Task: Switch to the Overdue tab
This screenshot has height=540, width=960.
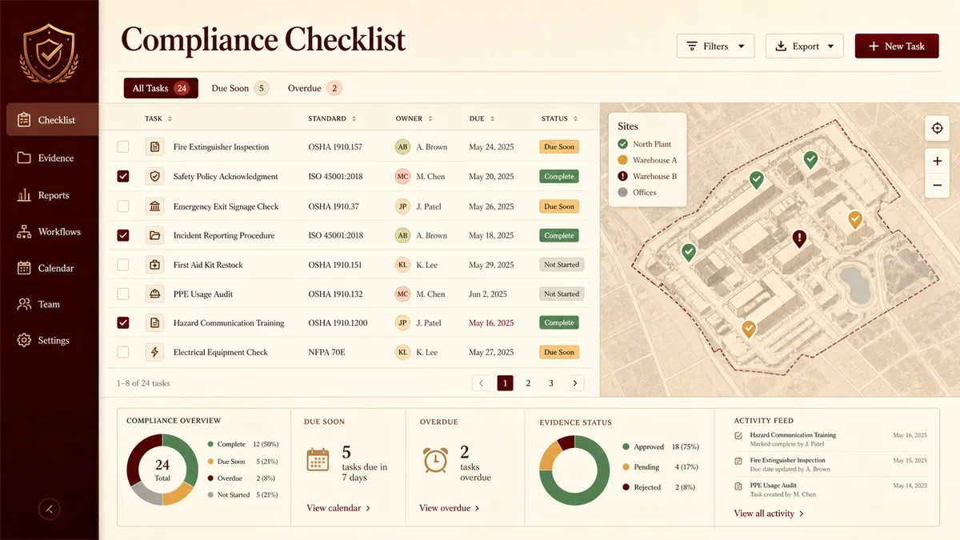Action: pos(314,88)
